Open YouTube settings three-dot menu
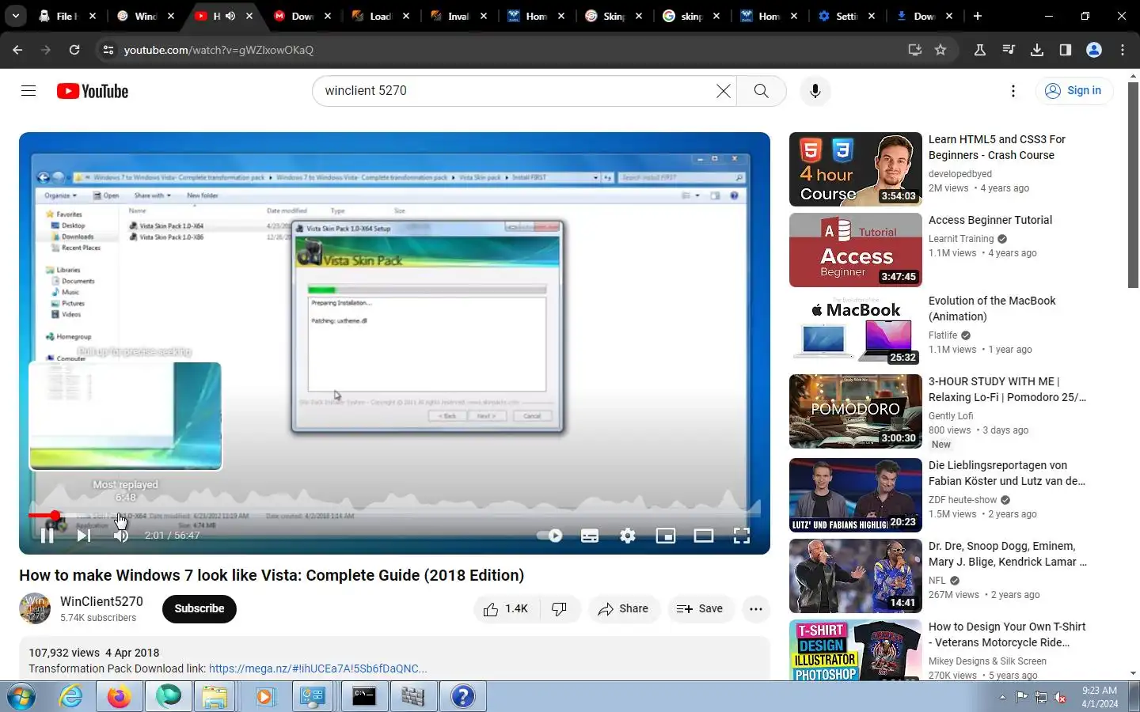Screen dimensions: 1140x712 click(x=1013, y=91)
